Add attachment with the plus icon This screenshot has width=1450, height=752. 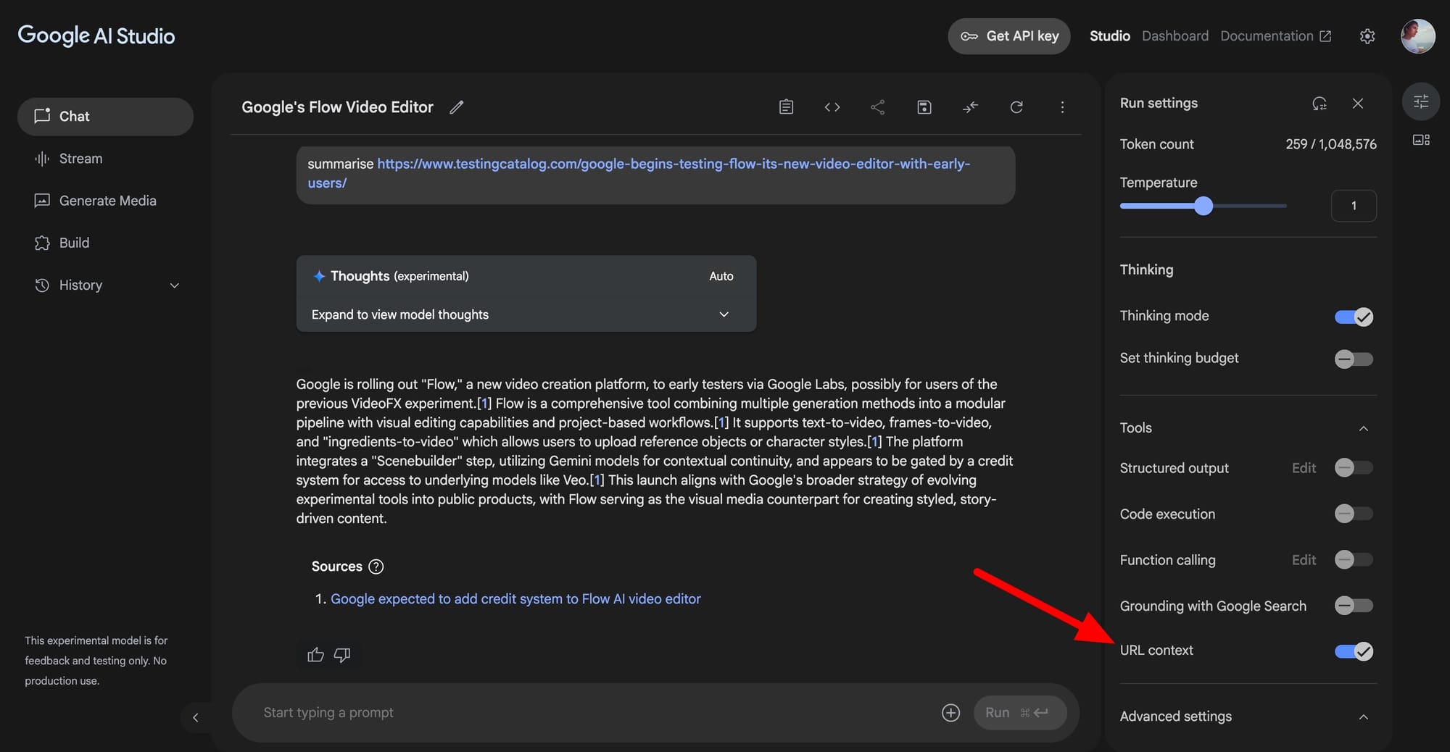point(950,713)
